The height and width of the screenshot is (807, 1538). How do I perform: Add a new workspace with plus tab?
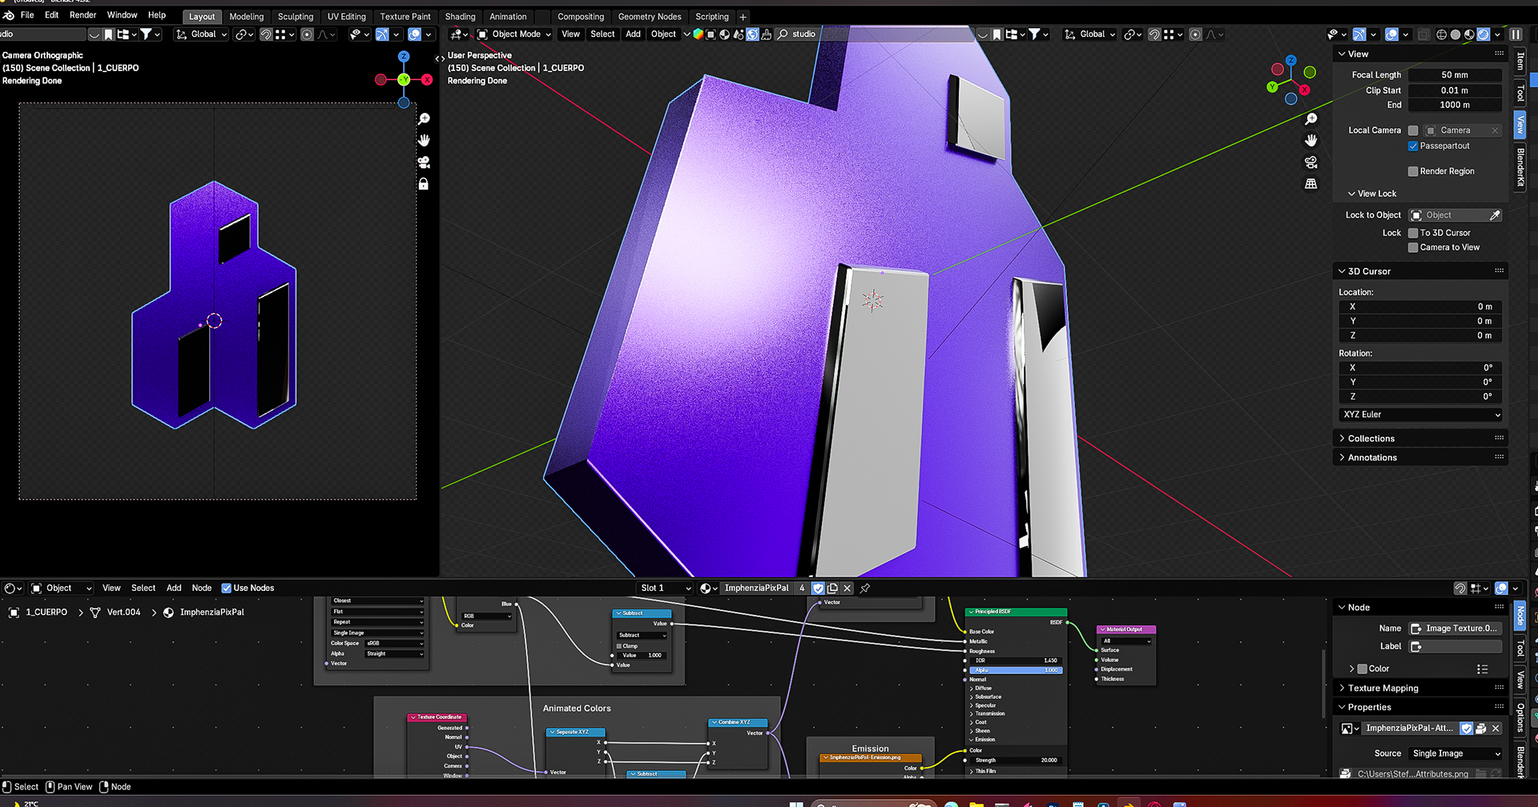[743, 17]
